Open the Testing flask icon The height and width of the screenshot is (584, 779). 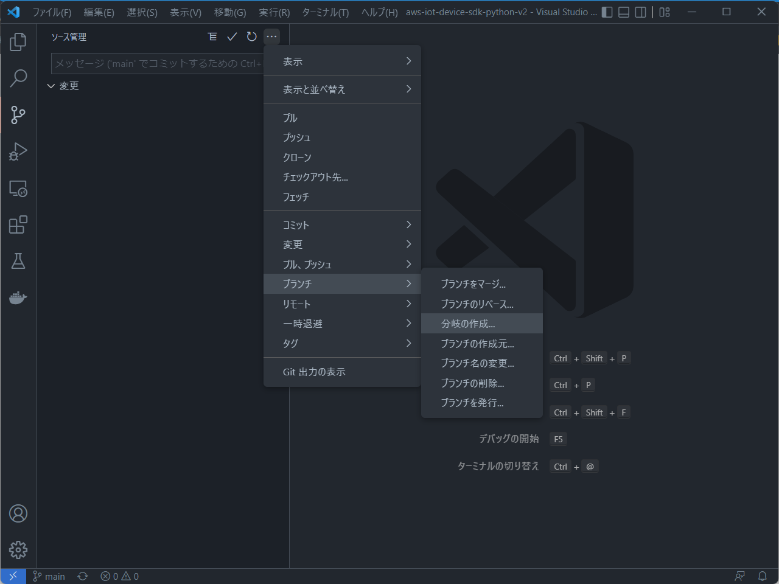pyautogui.click(x=18, y=261)
